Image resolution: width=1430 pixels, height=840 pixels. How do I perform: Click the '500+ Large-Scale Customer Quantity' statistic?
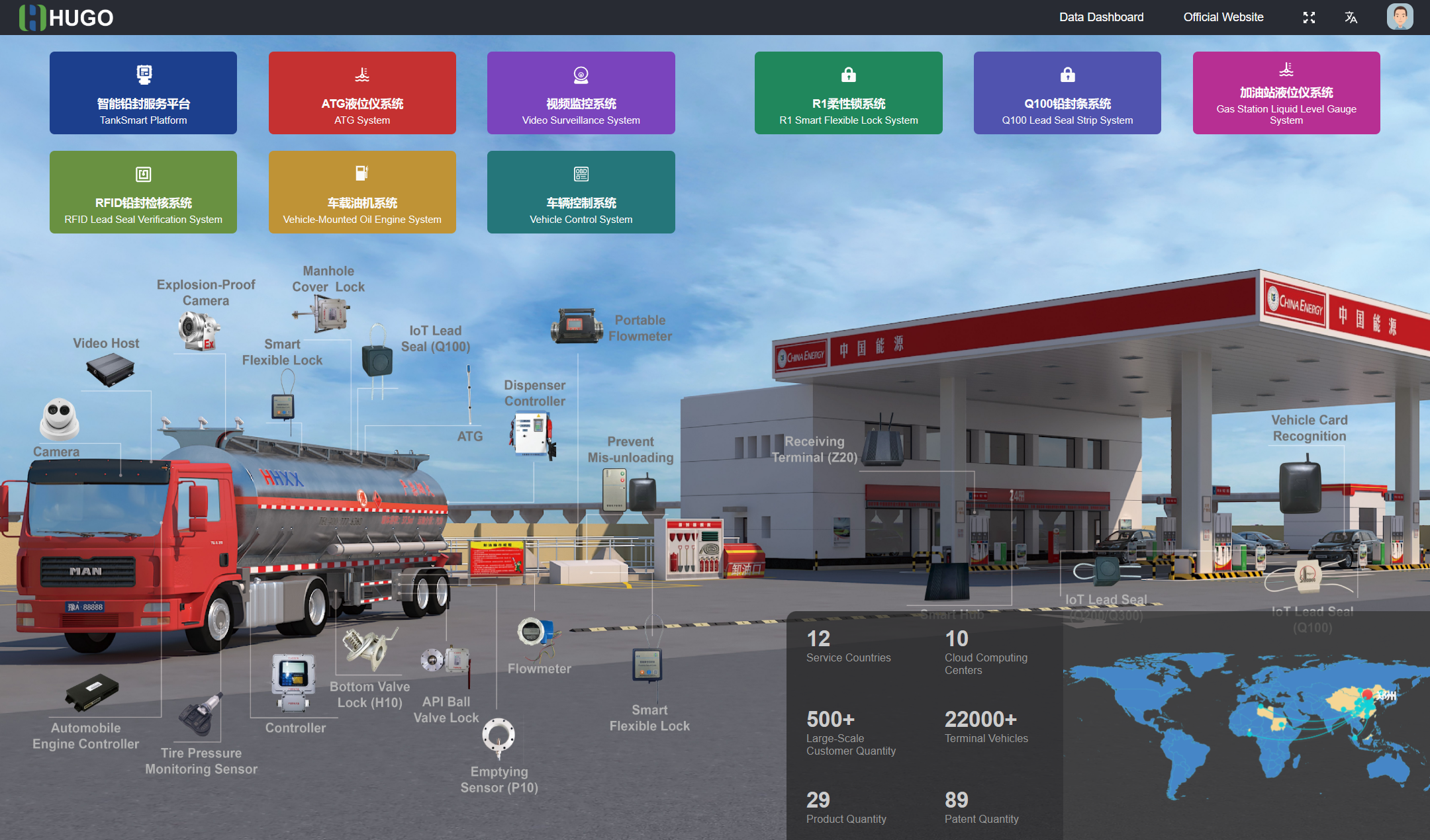[851, 732]
